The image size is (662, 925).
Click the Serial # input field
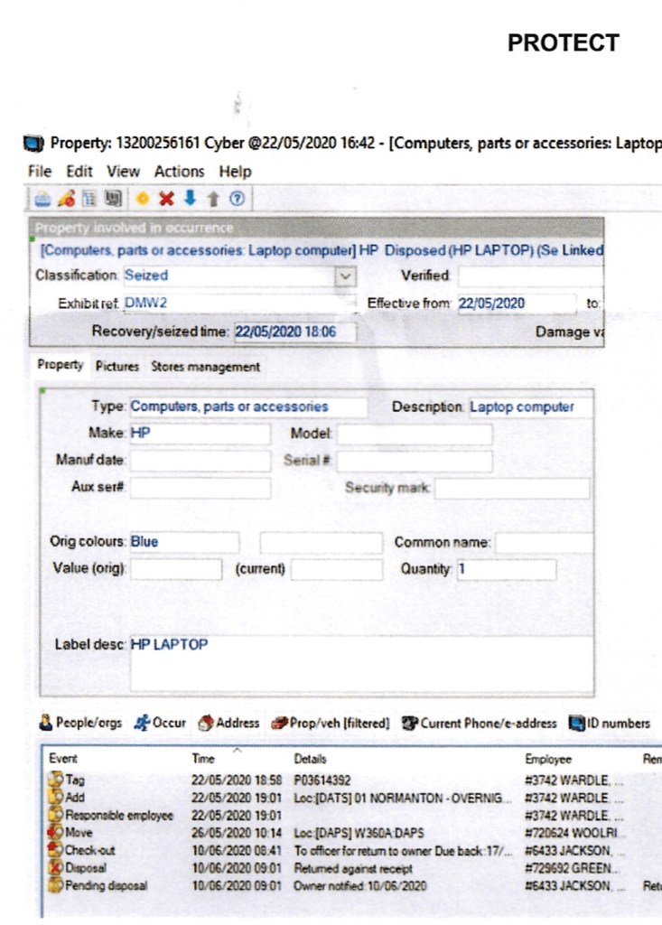click(415, 462)
